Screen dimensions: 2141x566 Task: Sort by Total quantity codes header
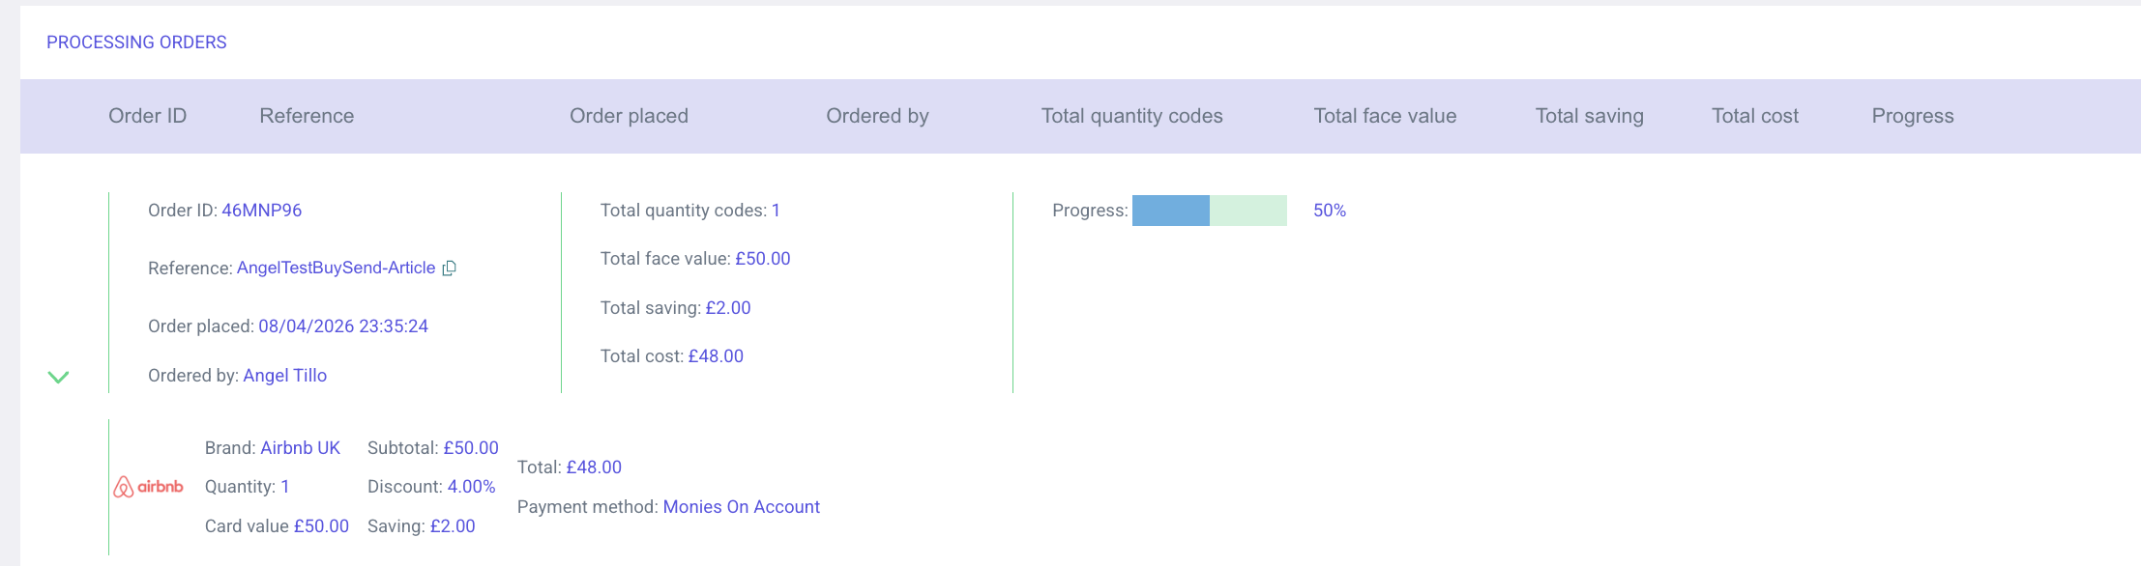pos(1131,116)
